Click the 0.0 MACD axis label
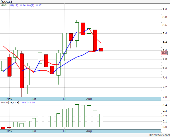The width and height of the screenshot is (170, 137). click(164, 127)
